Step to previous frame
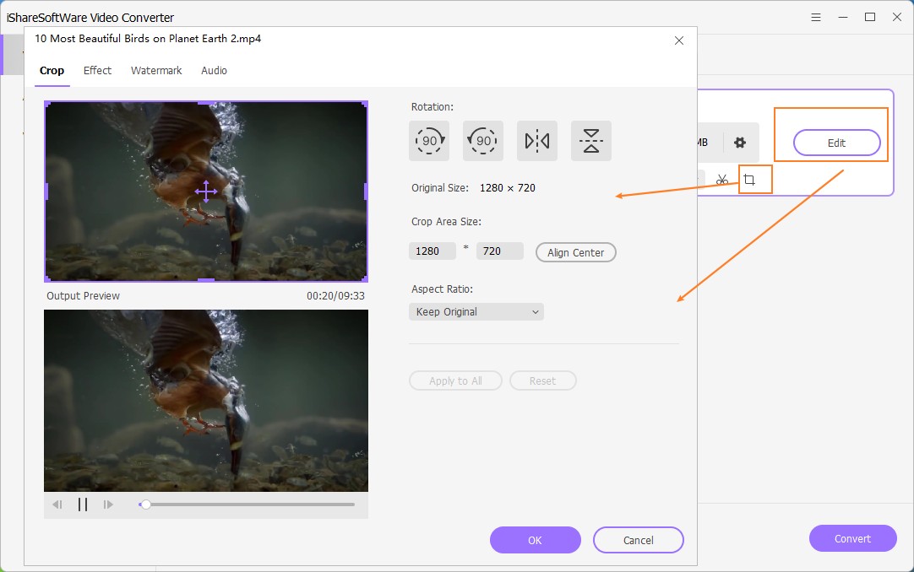The height and width of the screenshot is (572, 914). point(57,505)
